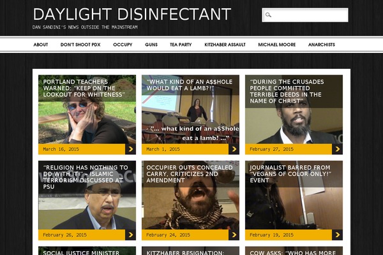This screenshot has width=383, height=255.
Task: Open "What kind of an a$$hole" headline
Action: [x=190, y=85]
